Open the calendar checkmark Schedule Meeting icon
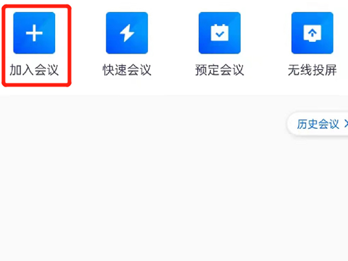Screen dimensions: 348x261 (220, 33)
